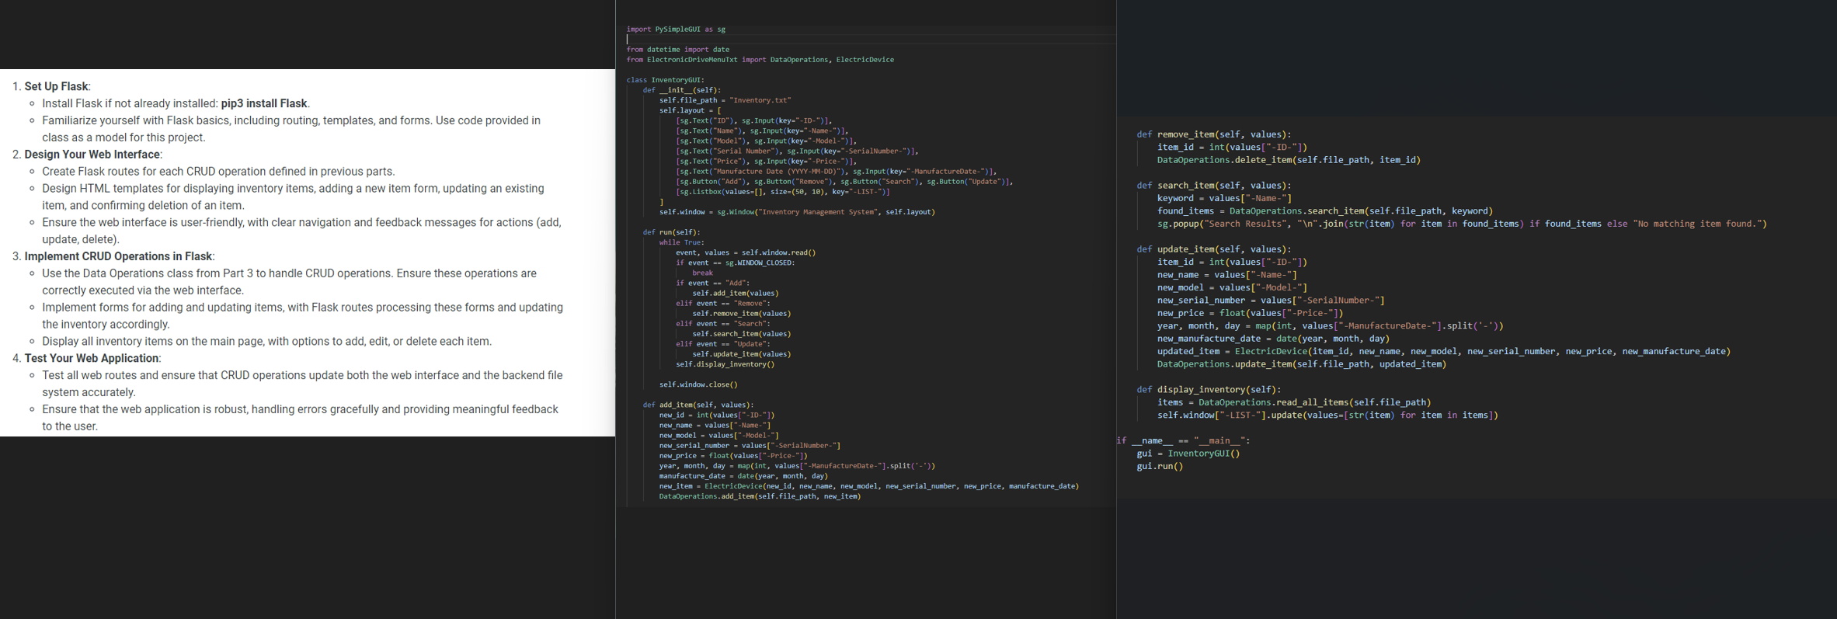1837x619 pixels.
Task: Click the 'break' statement in run loop
Action: (x=702, y=273)
